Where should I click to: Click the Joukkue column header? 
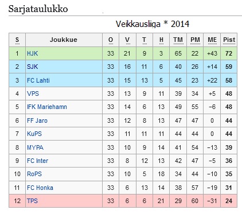click(64, 40)
